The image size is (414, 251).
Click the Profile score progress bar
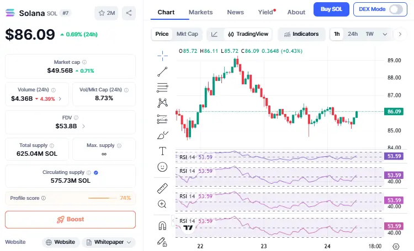pyautogui.click(x=102, y=198)
